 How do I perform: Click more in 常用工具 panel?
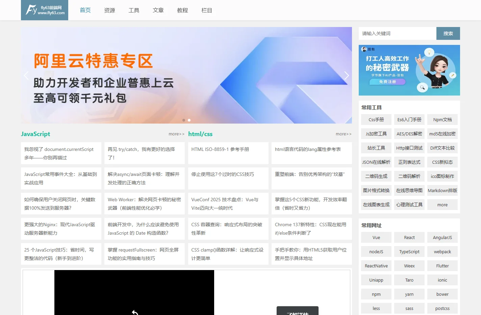[x=442, y=205]
